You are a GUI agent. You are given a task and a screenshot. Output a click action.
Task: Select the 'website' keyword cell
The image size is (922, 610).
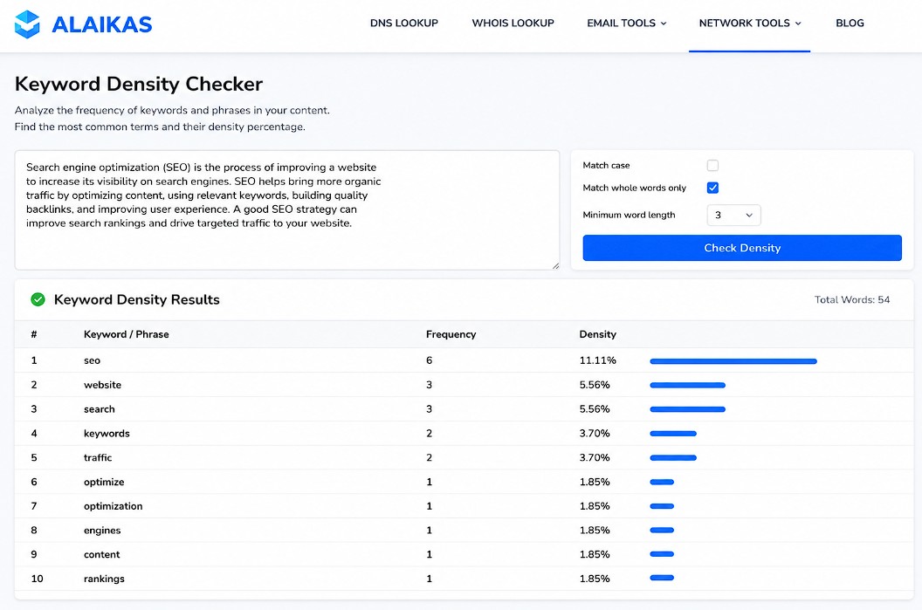[102, 385]
